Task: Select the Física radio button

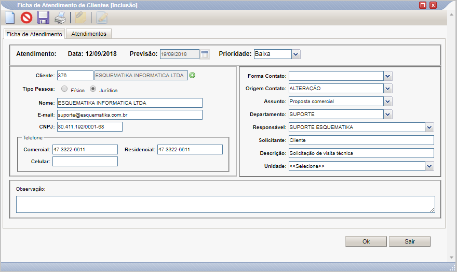Action: (64, 89)
